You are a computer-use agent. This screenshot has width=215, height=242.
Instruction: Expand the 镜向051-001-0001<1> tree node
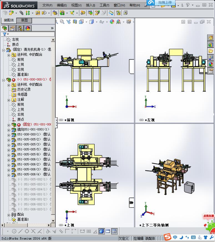pyautogui.click(x=9, y=130)
